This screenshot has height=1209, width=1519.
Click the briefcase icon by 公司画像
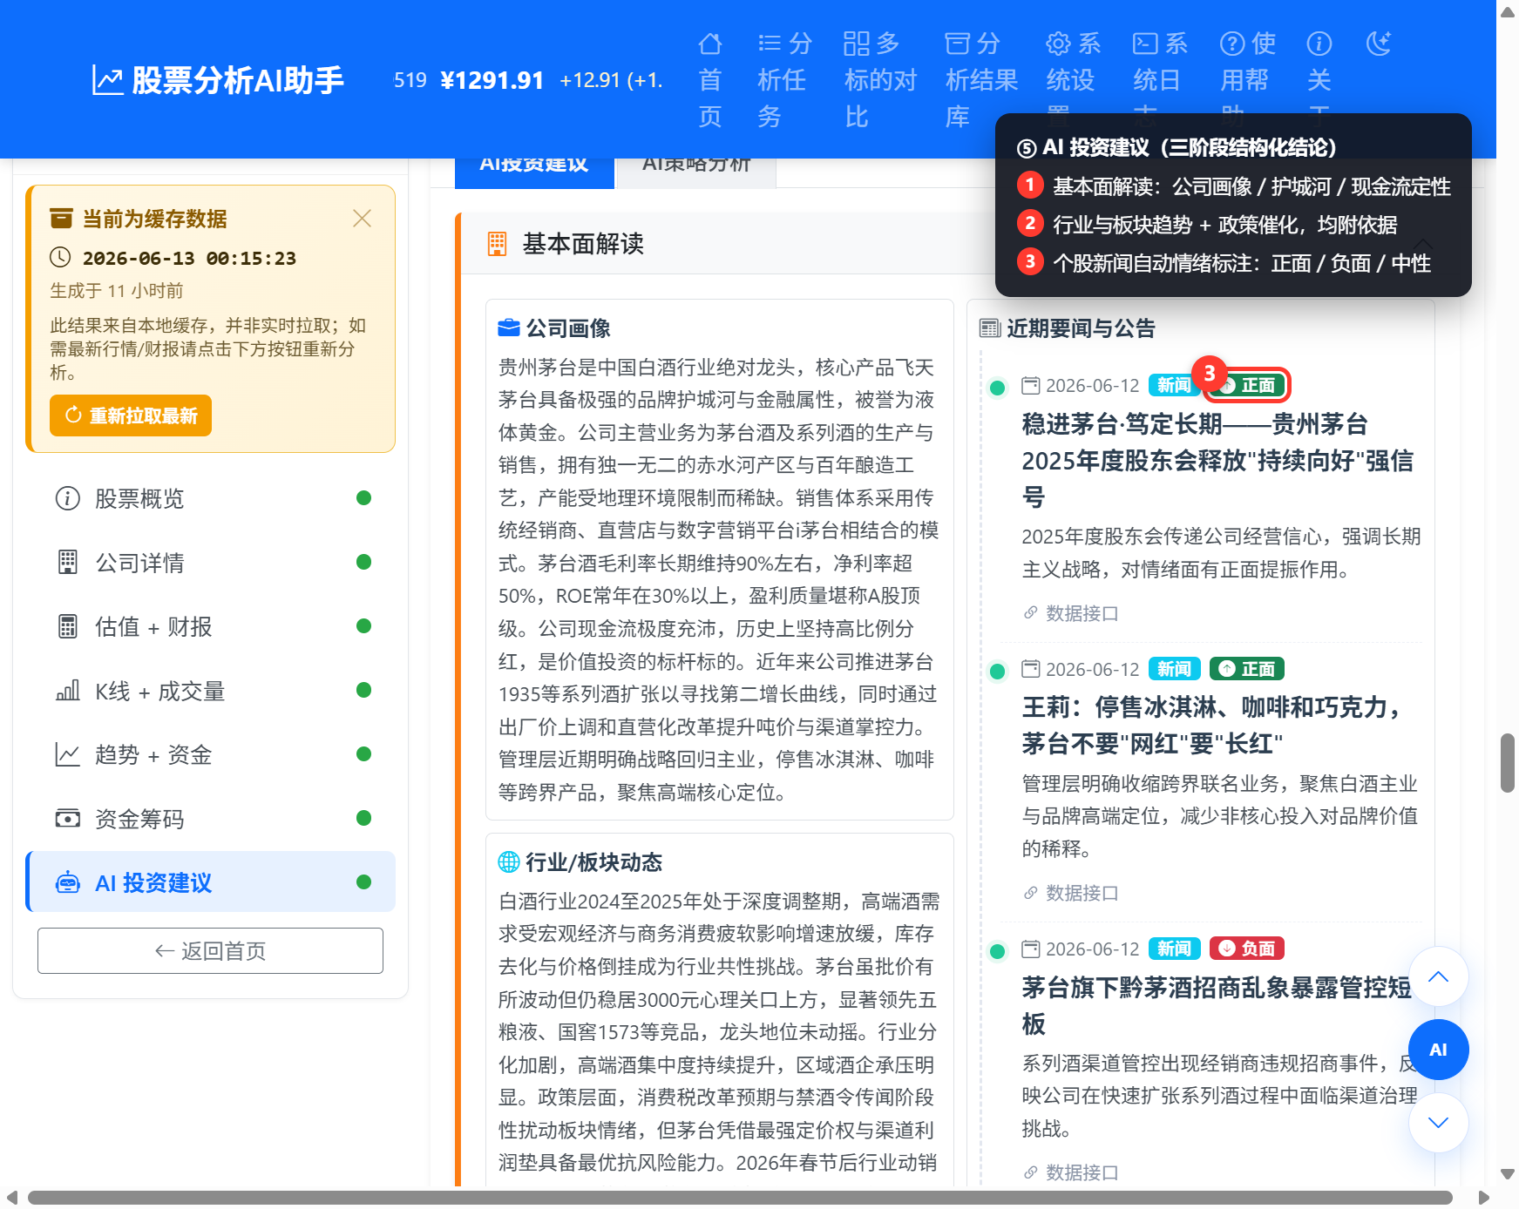coord(508,328)
